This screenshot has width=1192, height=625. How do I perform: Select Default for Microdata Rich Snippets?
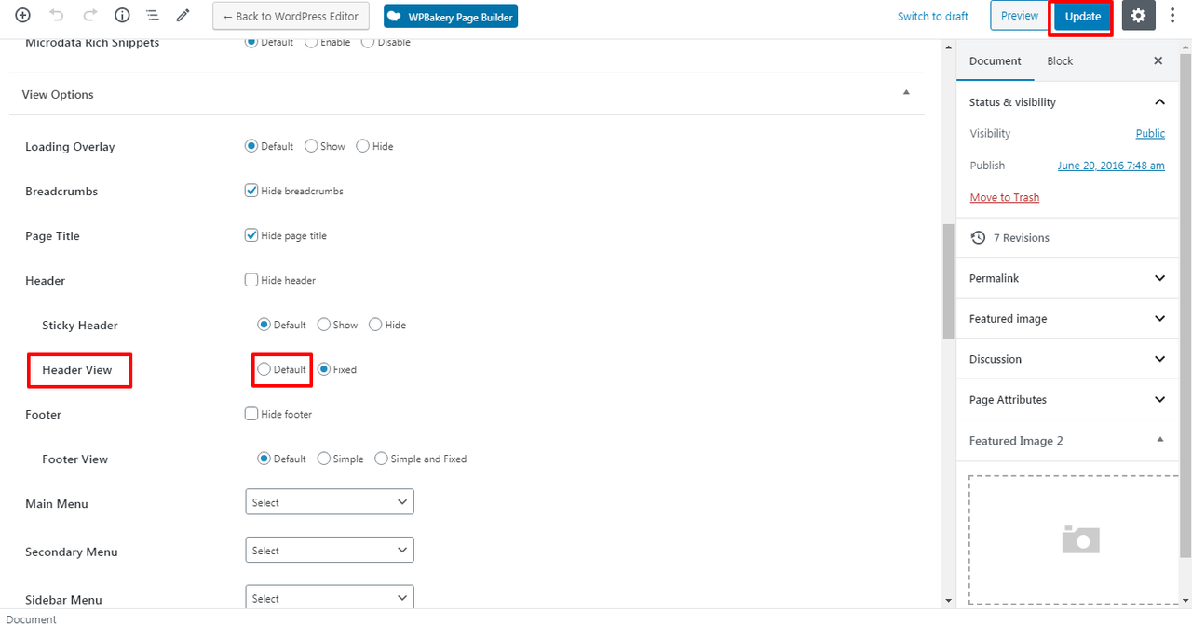point(251,42)
